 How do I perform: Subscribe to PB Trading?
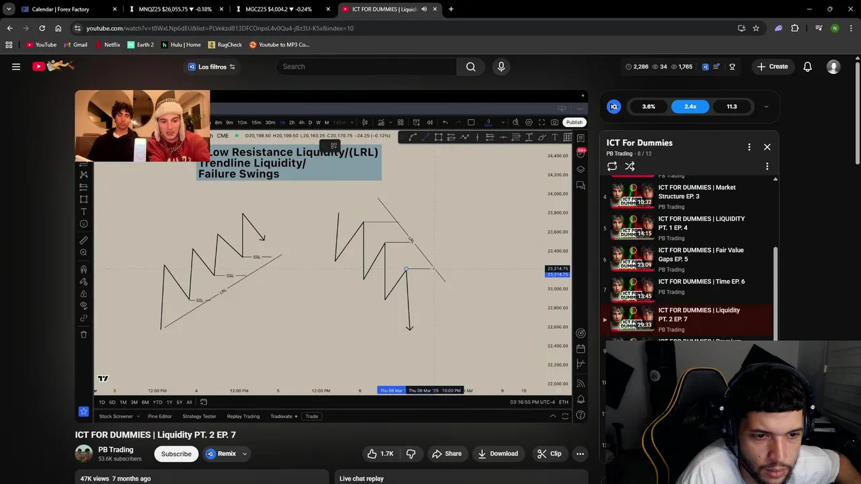pyautogui.click(x=176, y=454)
